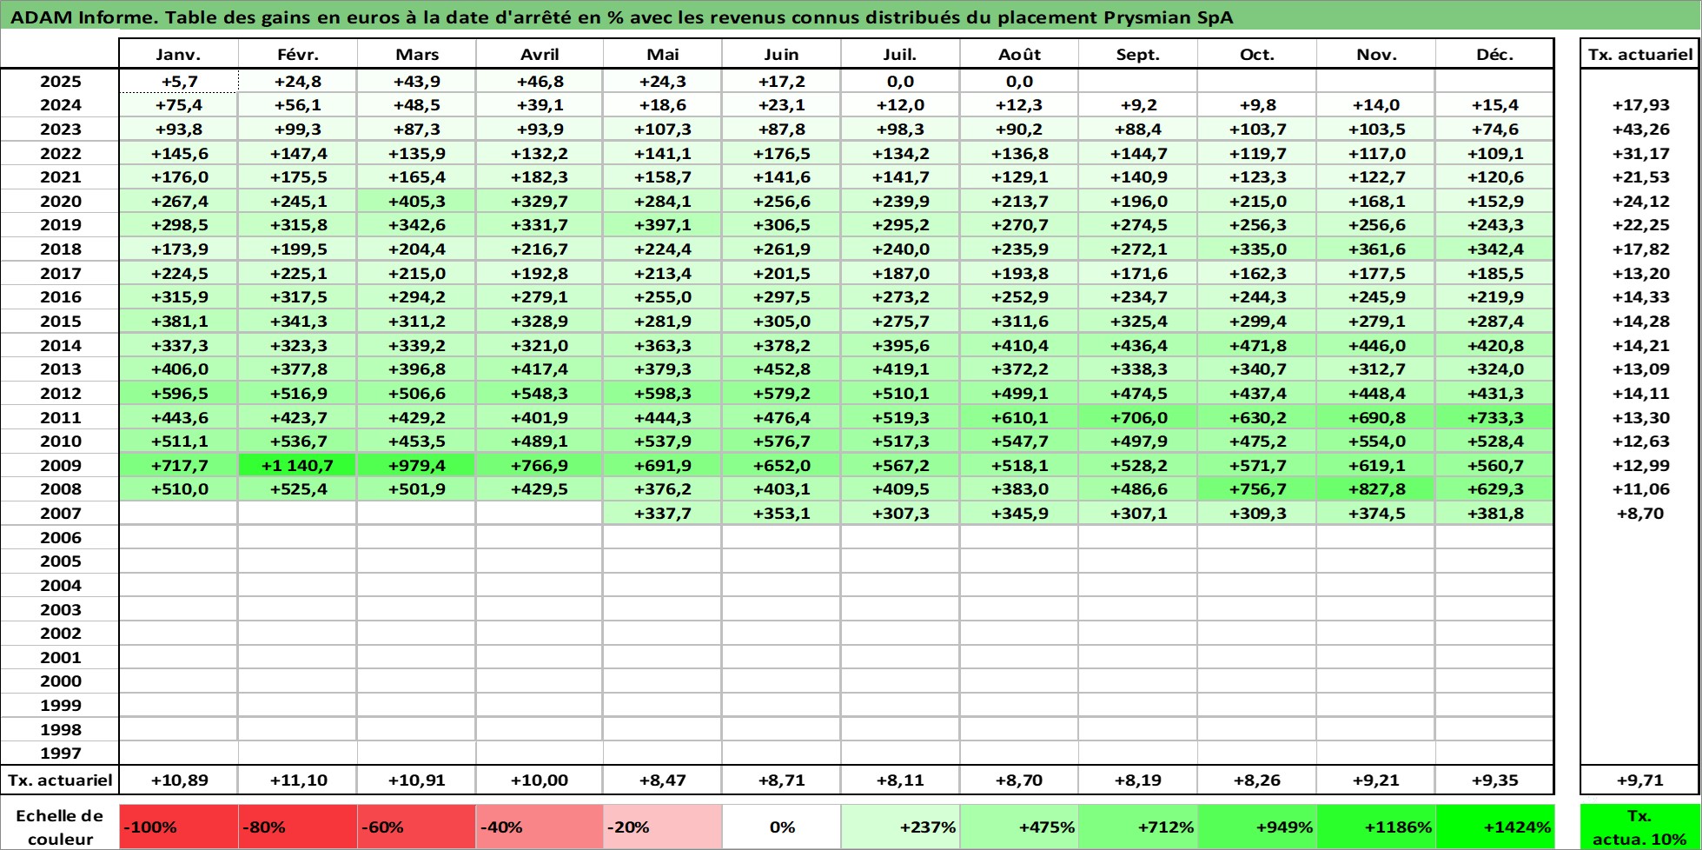Image resolution: width=1702 pixels, height=850 pixels.
Task: Click cell value +337,7 in 2007
Action: pyautogui.click(x=663, y=513)
